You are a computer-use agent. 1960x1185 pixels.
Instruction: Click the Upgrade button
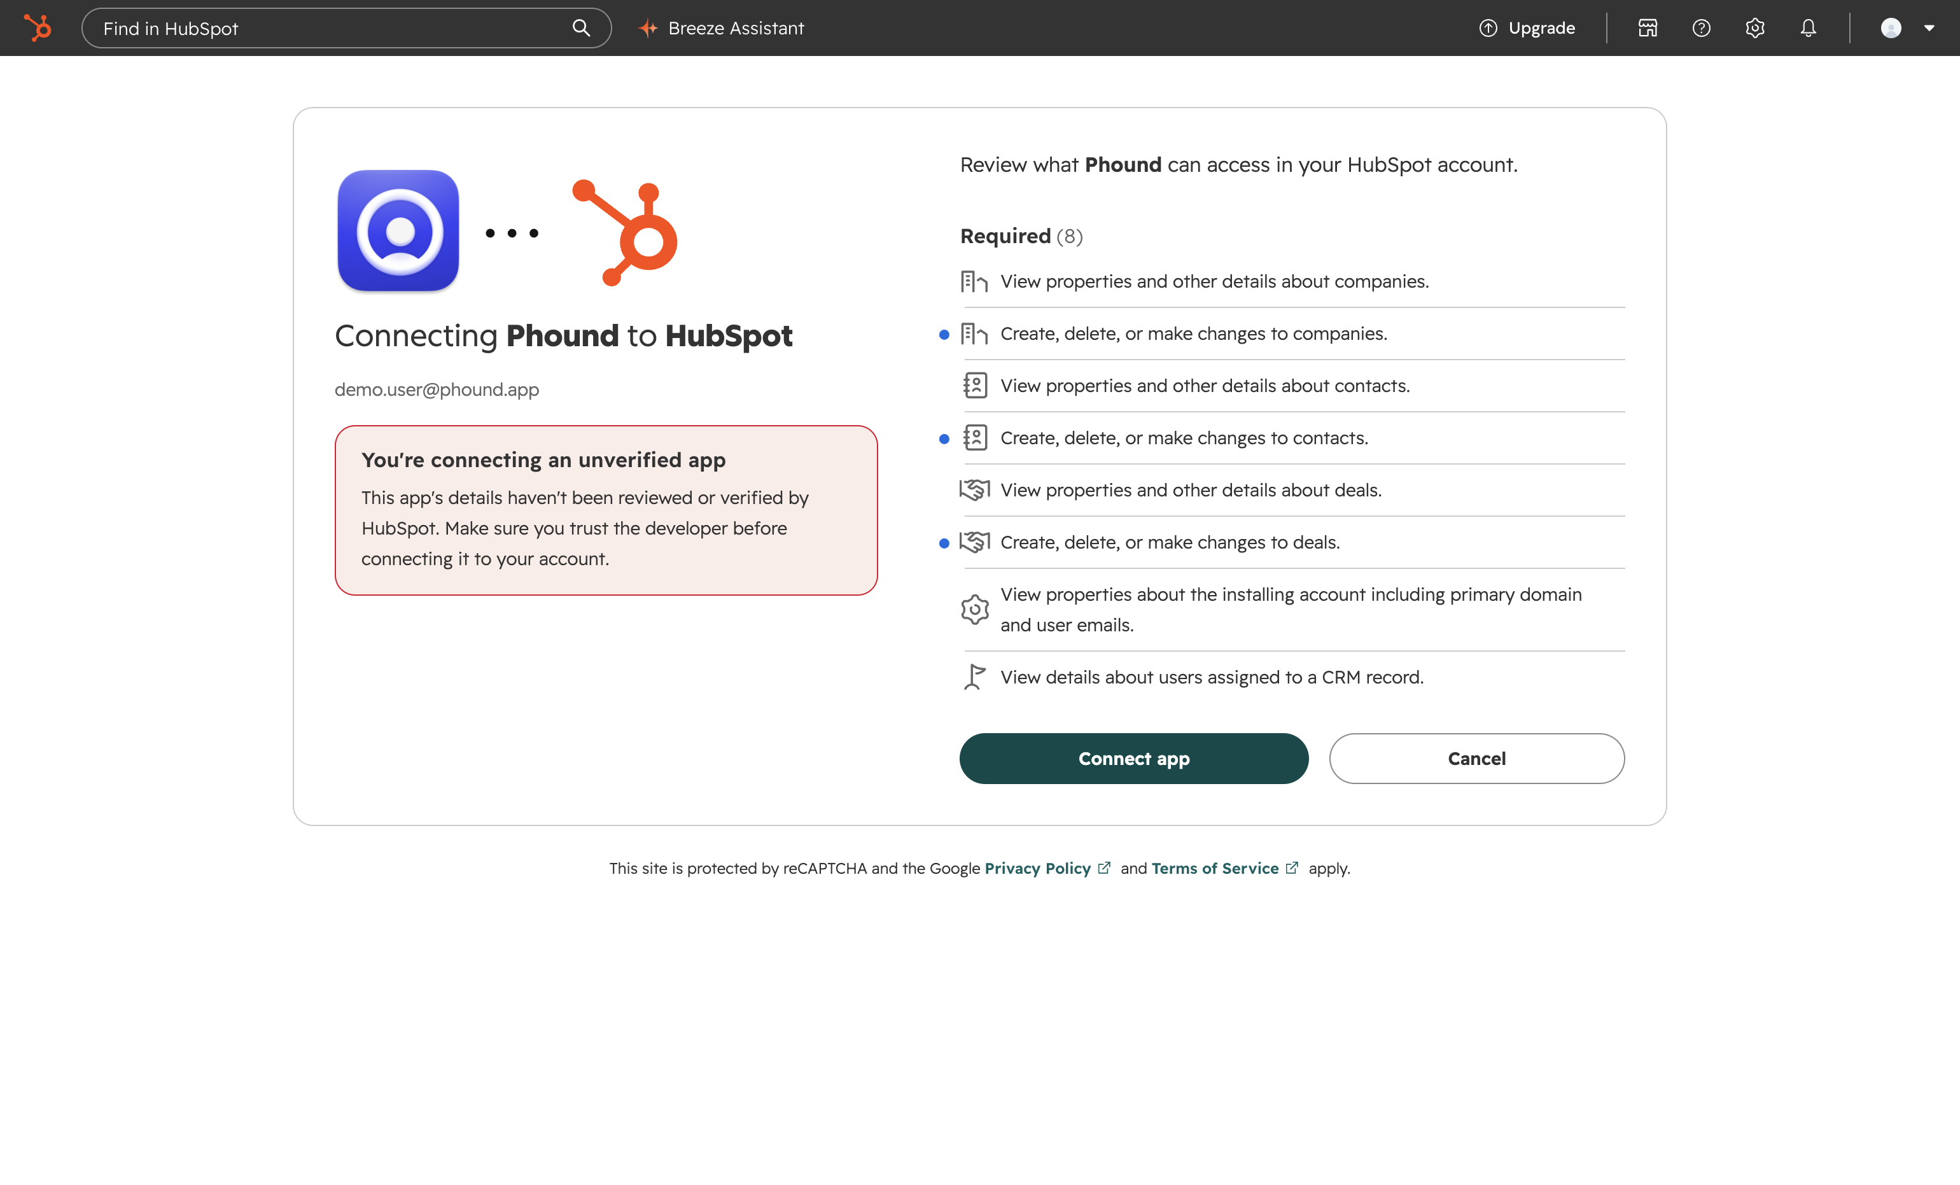(x=1527, y=28)
